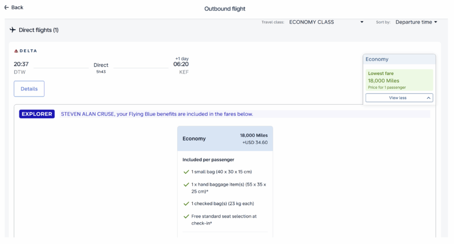Click the seat selection green checkmark
Screen dimensions: 454x244
(x=186, y=216)
